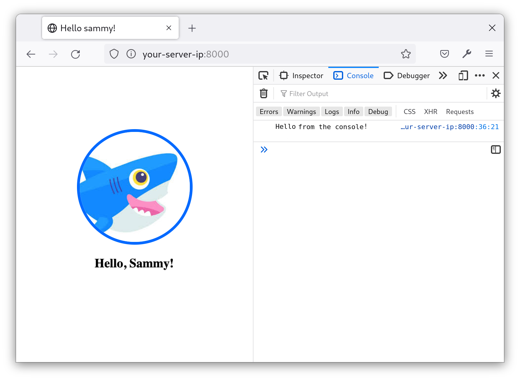Select the Hello sammy! browser tab
The image size is (520, 380).
(110, 28)
